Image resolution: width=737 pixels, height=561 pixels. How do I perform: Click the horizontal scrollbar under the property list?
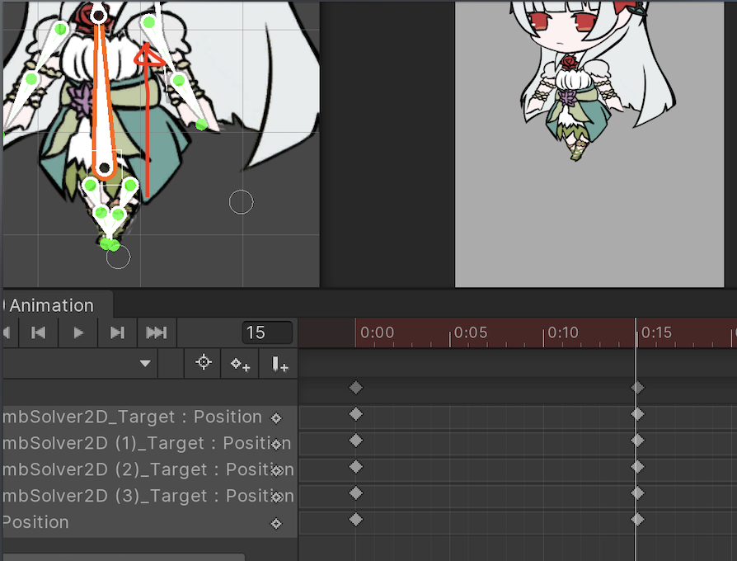pos(123,557)
